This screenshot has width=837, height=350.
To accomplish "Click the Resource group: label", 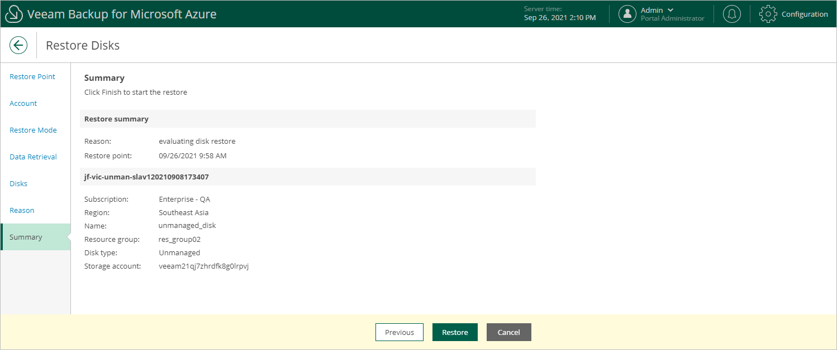I will 111,239.
